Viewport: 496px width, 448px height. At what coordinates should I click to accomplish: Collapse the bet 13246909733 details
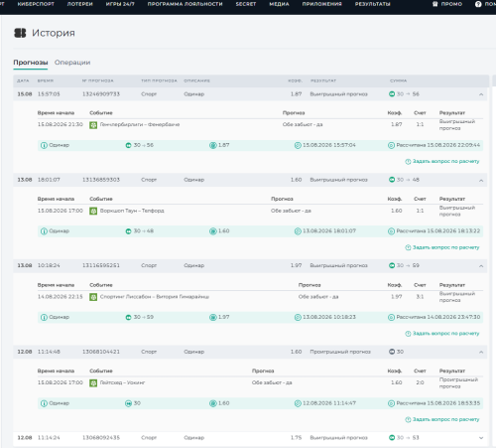481,94
